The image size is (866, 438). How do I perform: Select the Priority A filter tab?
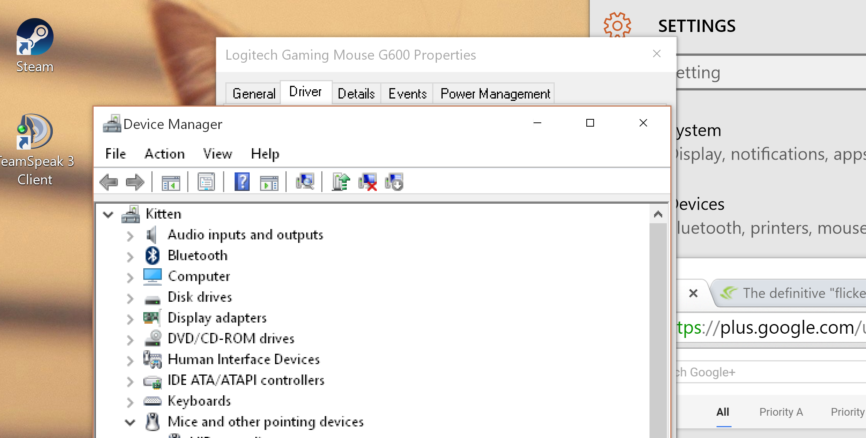point(781,412)
